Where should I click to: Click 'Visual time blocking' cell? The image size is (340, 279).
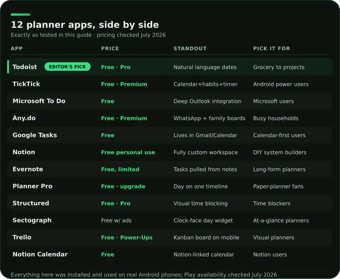[201, 203]
